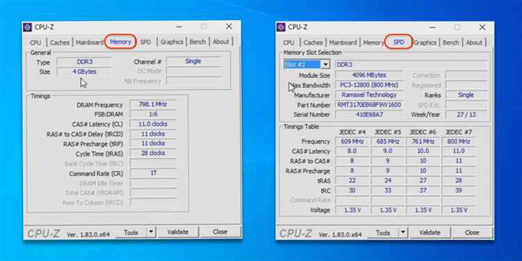Click the 609 MHz JEDEC #4 frequency cell
The image size is (522, 261).
(x=352, y=142)
